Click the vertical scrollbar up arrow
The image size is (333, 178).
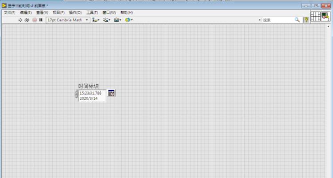[x=328, y=27]
